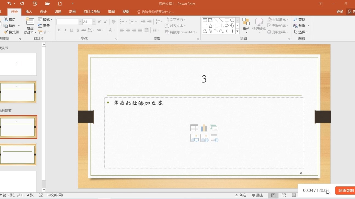Click the 单击此处添加文本 content placeholder text
355x199 pixels.
point(138,103)
